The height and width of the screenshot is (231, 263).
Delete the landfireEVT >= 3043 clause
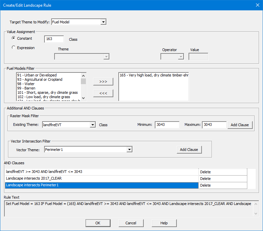223,172
